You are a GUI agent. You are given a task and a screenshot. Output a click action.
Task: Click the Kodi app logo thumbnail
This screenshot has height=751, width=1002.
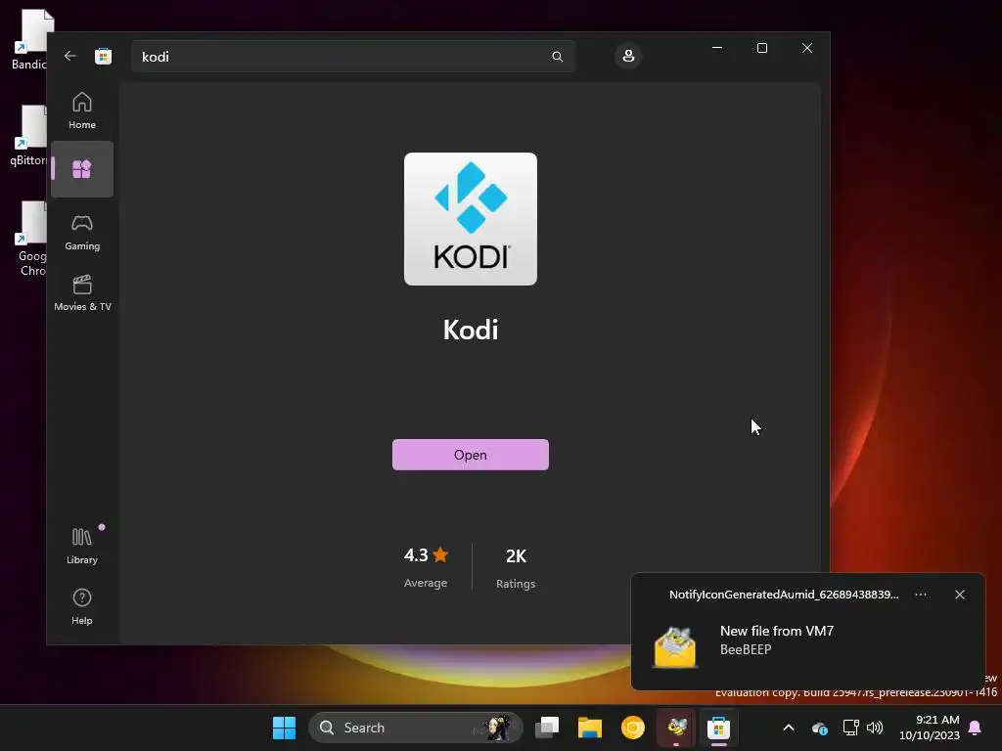click(x=471, y=219)
